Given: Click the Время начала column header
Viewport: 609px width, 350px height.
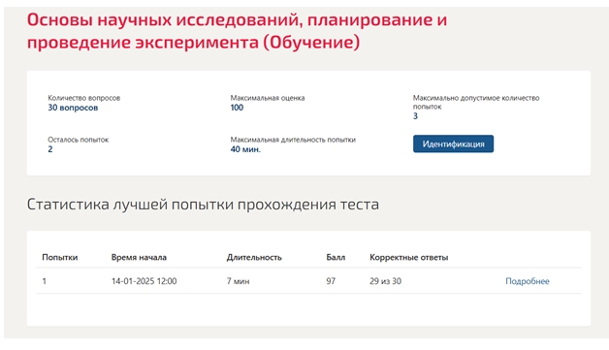Looking at the screenshot, I should pos(139,257).
